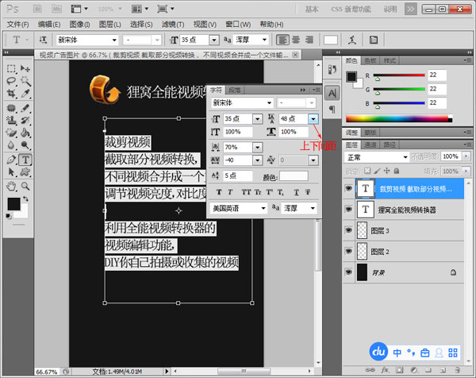Click the Create Warped Text icon

[x=352, y=40]
